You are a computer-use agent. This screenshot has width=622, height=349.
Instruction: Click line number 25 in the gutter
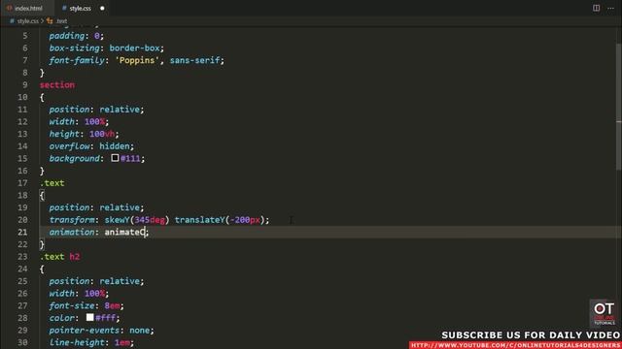click(22, 281)
